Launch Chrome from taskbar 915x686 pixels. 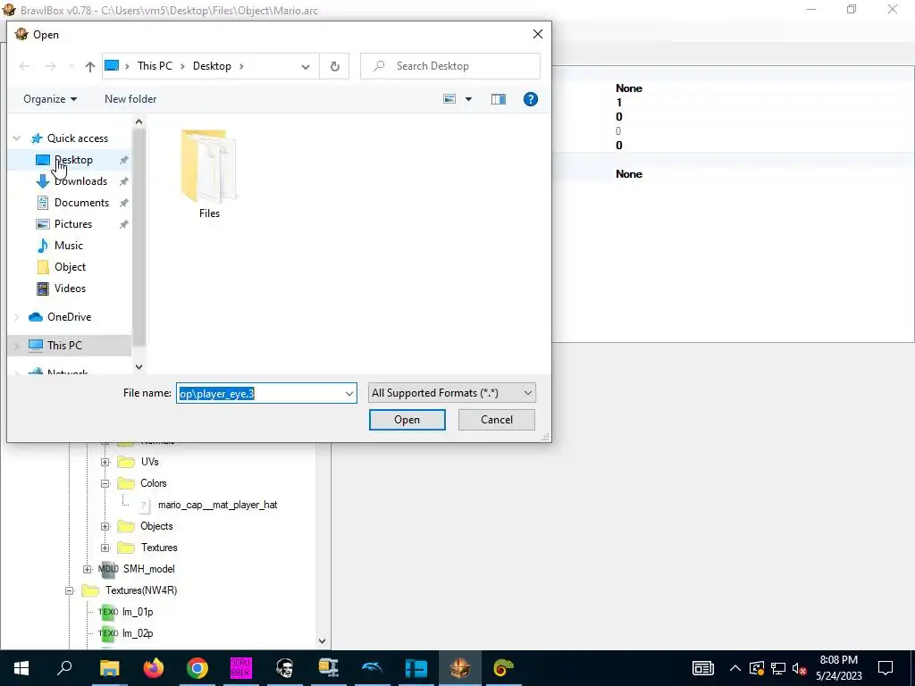point(197,668)
